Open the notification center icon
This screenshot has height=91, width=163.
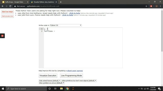159,89
